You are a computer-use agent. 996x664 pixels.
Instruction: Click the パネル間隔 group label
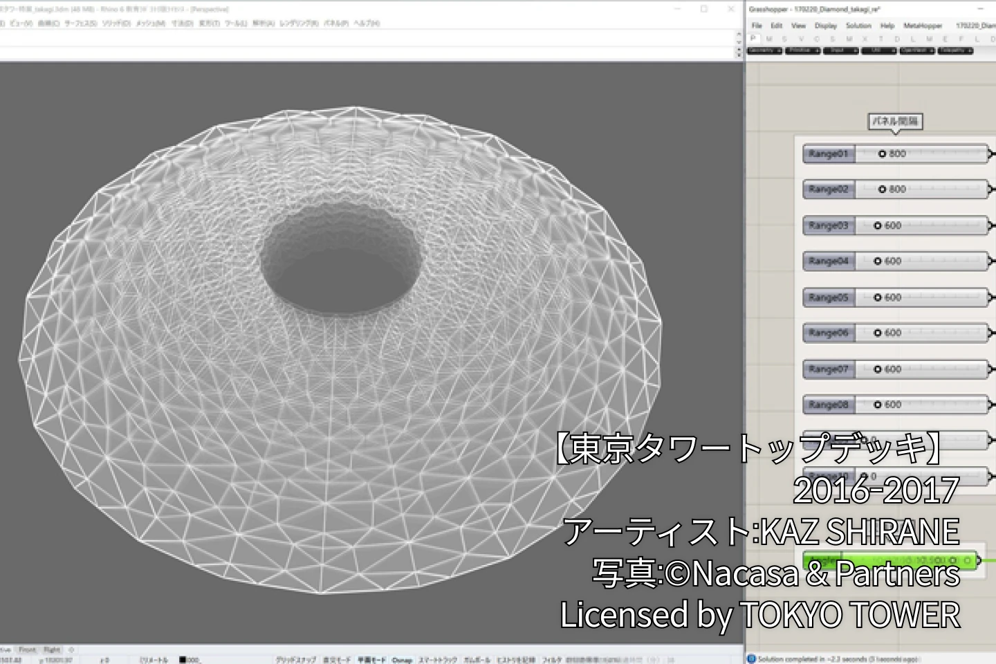(x=895, y=122)
